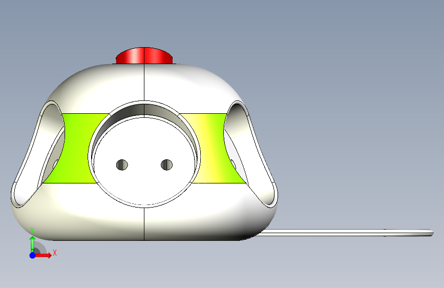Select the yellow-green band right of the front socket
444x288 pixels.
(214, 148)
